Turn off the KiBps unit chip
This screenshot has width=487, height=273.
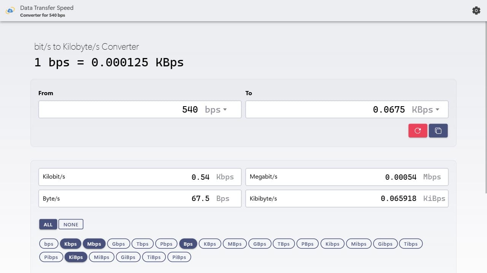tap(75, 257)
